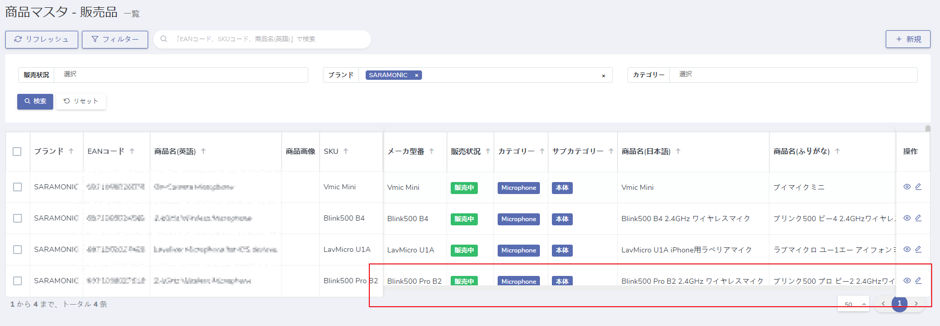Viewport: 940px width, 326px height.
Task: Check the Vmic Mini row checkbox
Action: [17, 187]
